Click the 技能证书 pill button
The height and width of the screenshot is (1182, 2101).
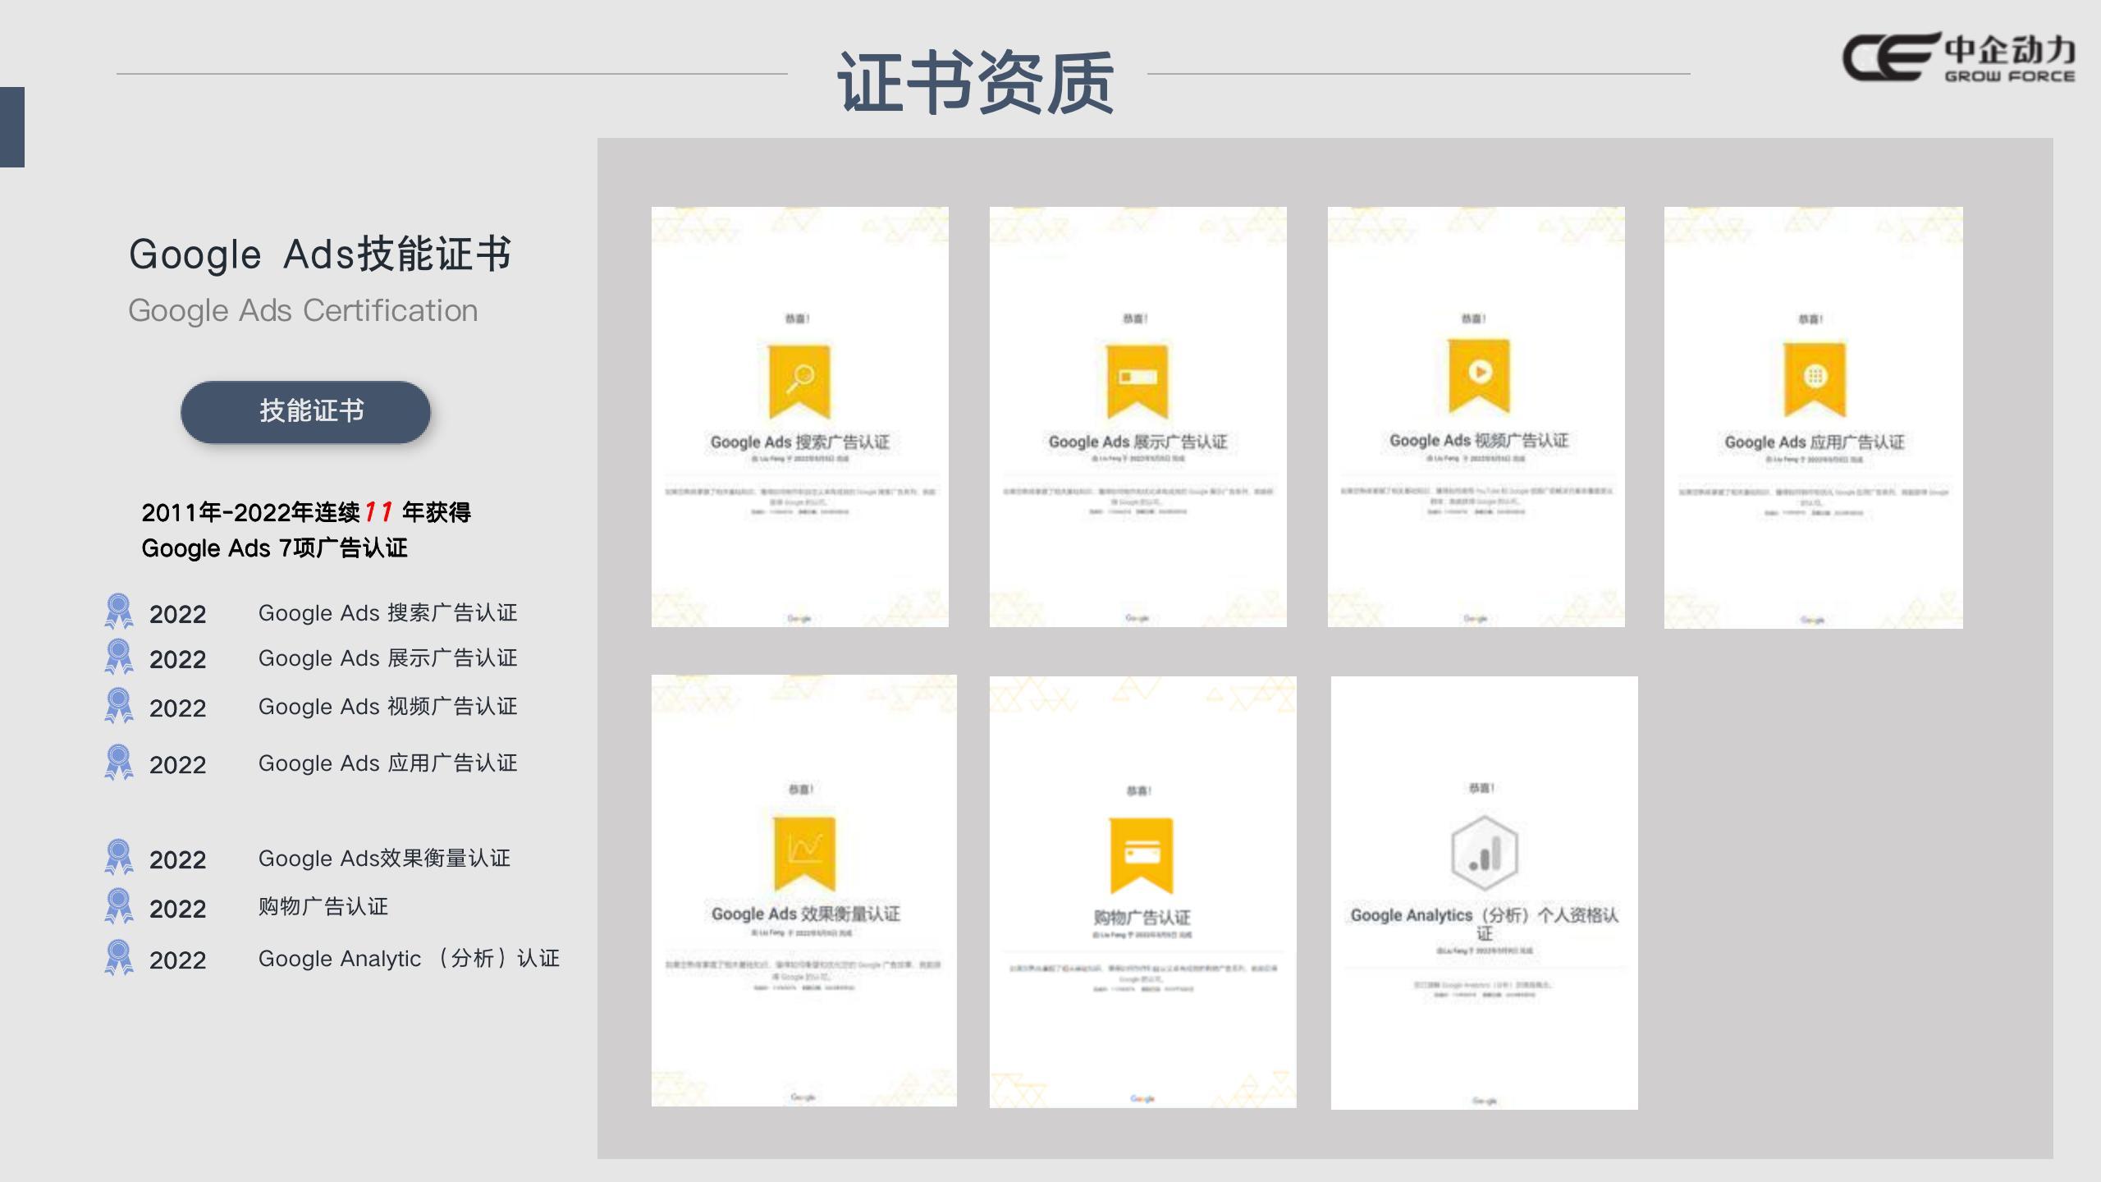click(305, 411)
